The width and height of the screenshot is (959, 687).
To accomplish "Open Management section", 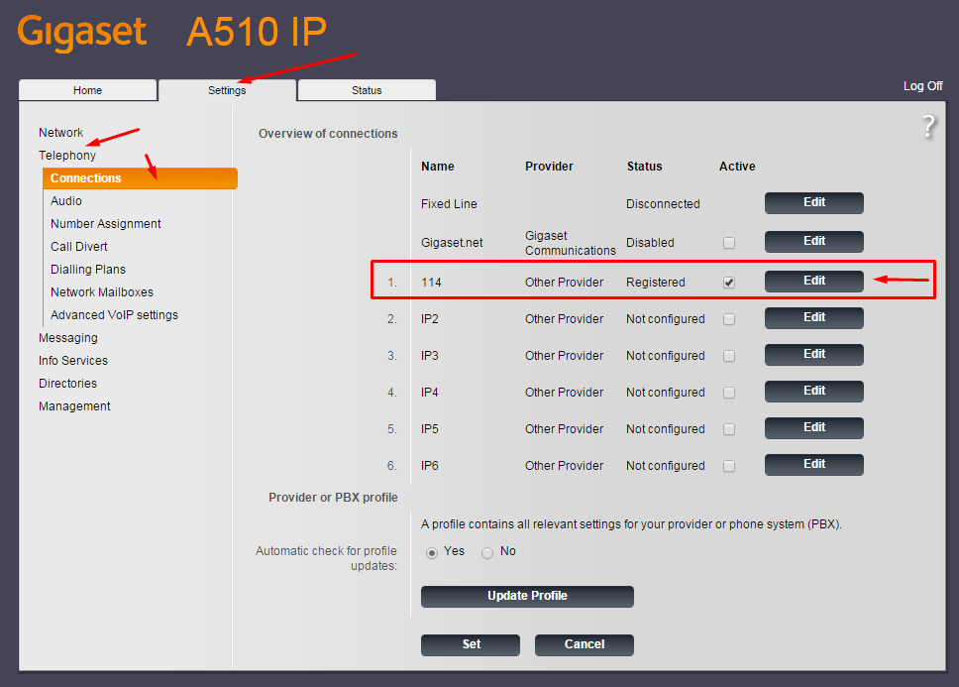I will coord(74,406).
